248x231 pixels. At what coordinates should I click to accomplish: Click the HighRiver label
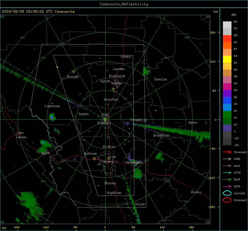[114, 193]
